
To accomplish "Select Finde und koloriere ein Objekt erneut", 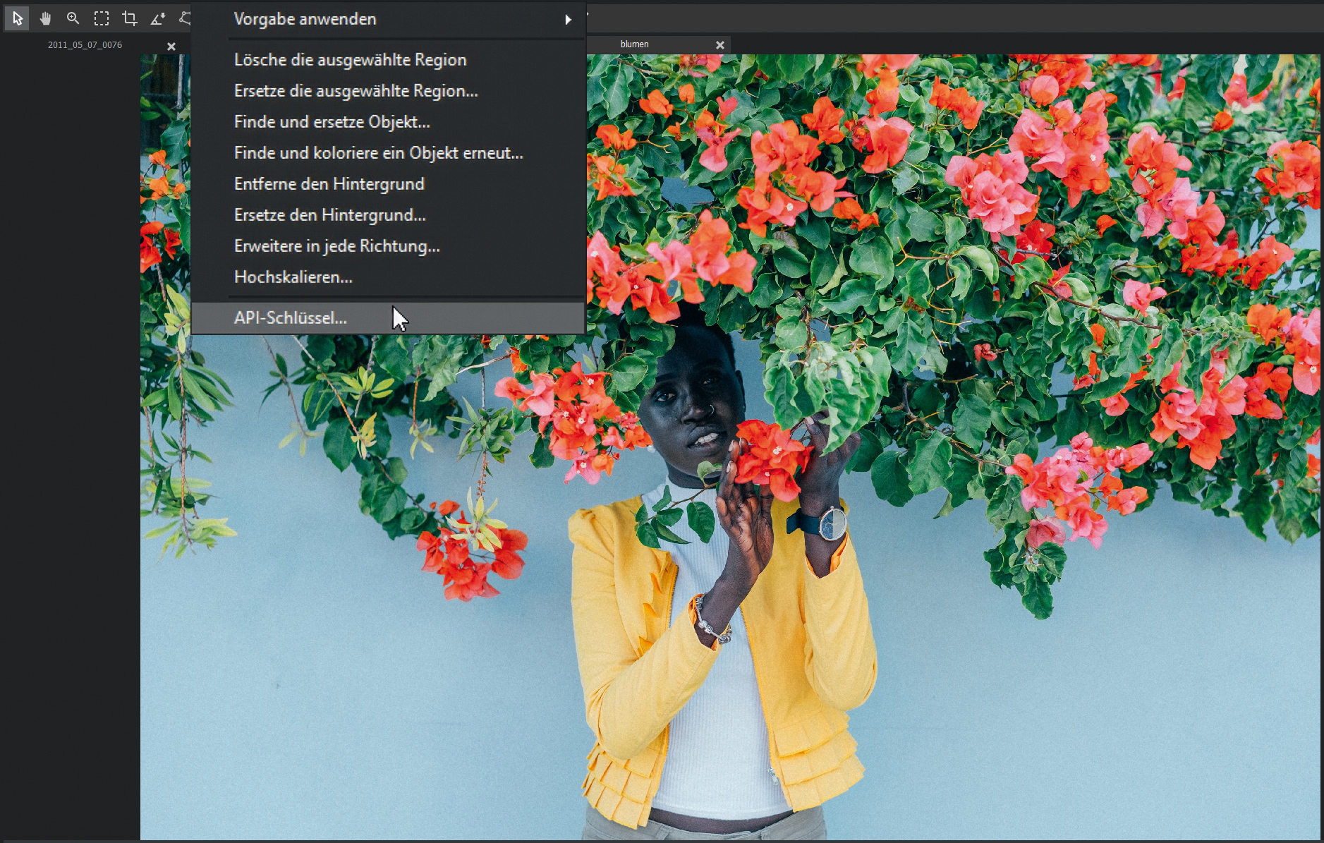I will pyautogui.click(x=378, y=153).
